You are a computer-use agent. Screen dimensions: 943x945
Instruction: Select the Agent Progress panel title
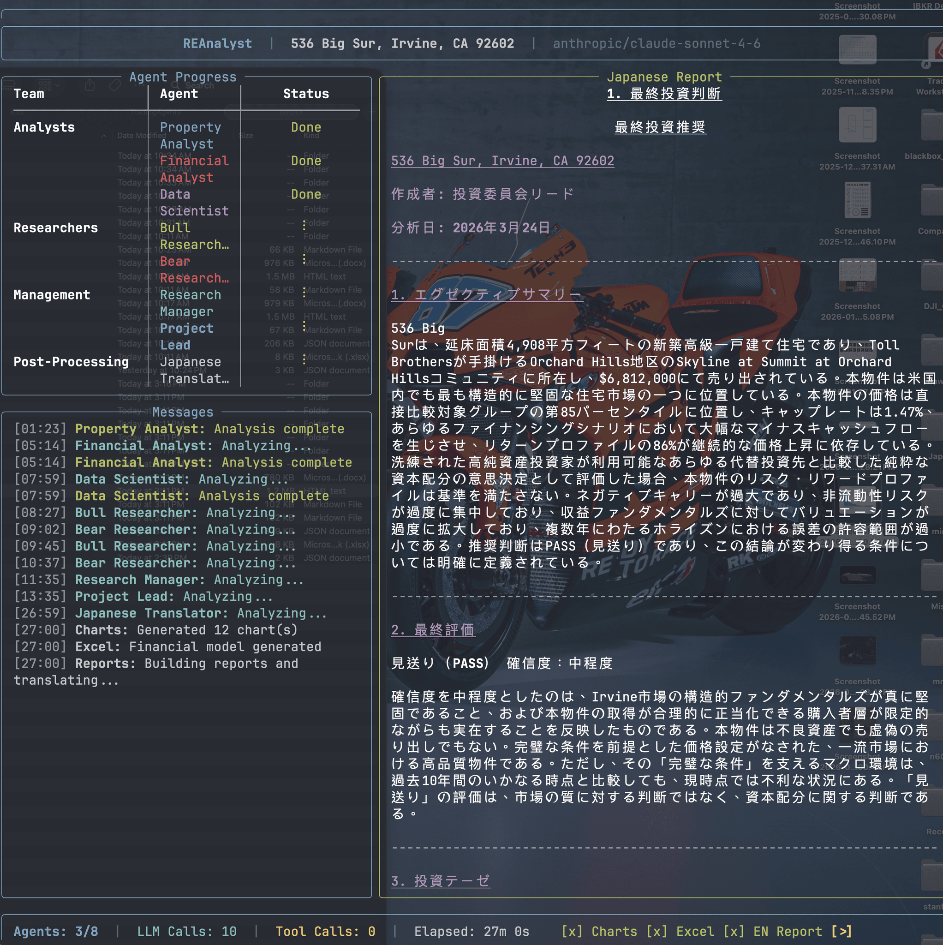pos(182,77)
